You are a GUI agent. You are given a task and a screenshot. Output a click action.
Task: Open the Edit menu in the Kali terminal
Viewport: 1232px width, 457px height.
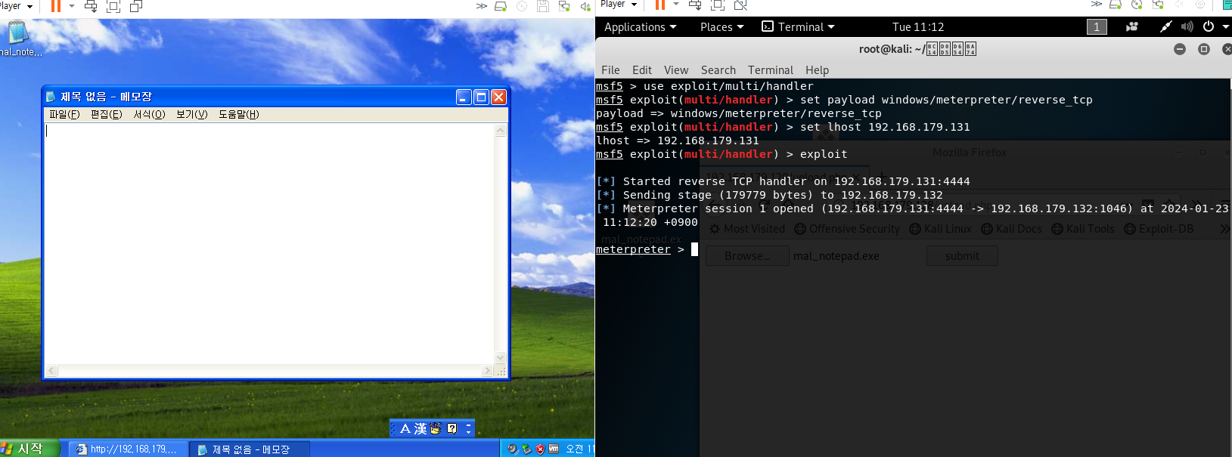642,70
